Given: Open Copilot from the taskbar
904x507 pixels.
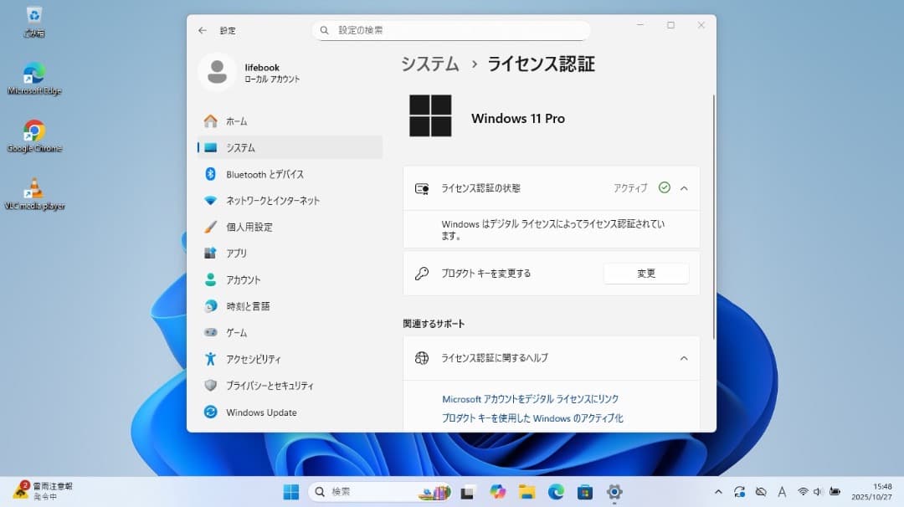Looking at the screenshot, I should (x=497, y=492).
